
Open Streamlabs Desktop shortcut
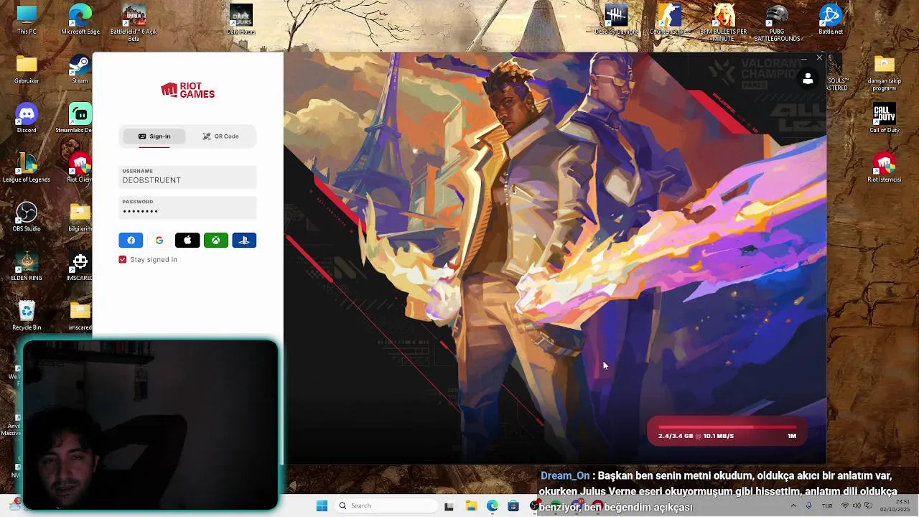(80, 118)
